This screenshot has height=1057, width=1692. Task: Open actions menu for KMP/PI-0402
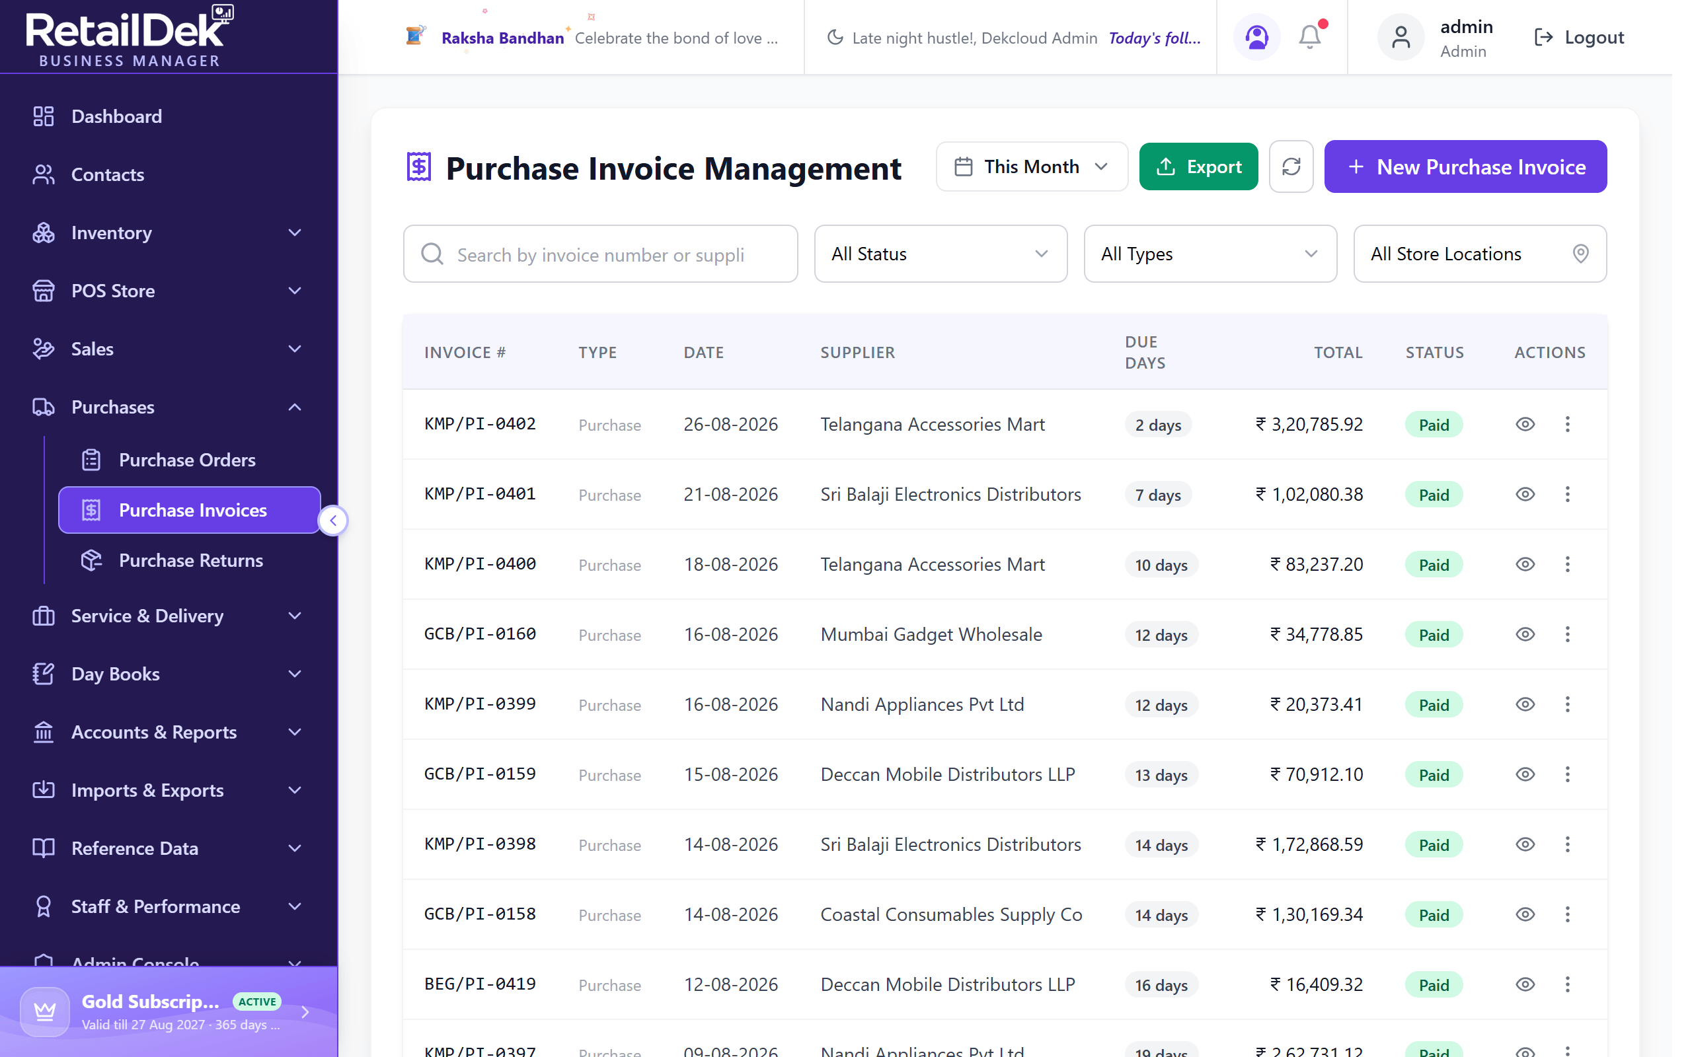point(1568,424)
